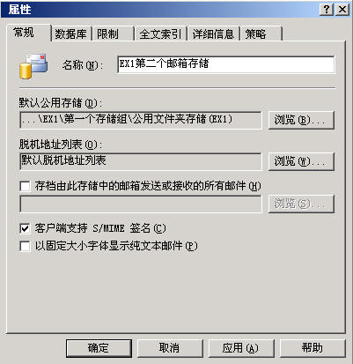Screen dimensions: 353x364
Task: Enable 存档由此存储中的邮箱发送或接收的所有邮件 checkbox
Action: point(25,186)
